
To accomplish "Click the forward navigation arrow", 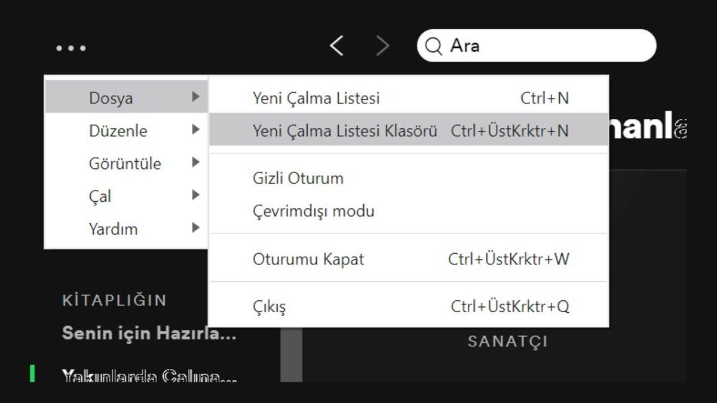I will click(x=382, y=45).
